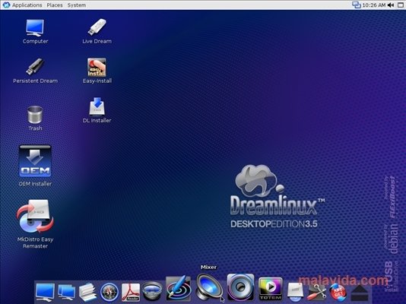Launch the Totem movie player from the dock

[x=271, y=289]
